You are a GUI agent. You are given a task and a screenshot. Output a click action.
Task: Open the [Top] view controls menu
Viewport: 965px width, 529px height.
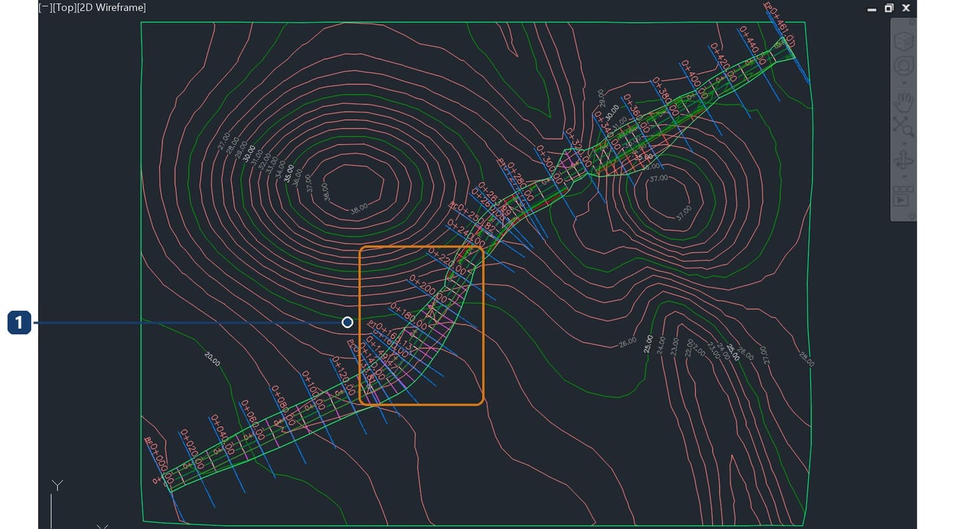(x=65, y=8)
